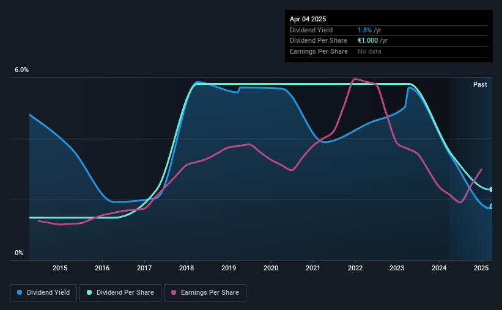
Task: Toggle the Dividend Per Share legend button
Action: tap(120, 293)
